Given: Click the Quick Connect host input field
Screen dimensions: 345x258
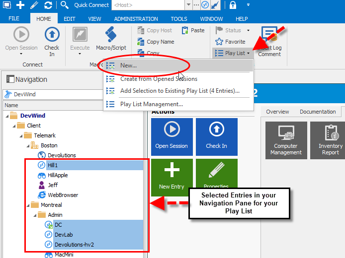Looking at the screenshot, I should point(148,5).
